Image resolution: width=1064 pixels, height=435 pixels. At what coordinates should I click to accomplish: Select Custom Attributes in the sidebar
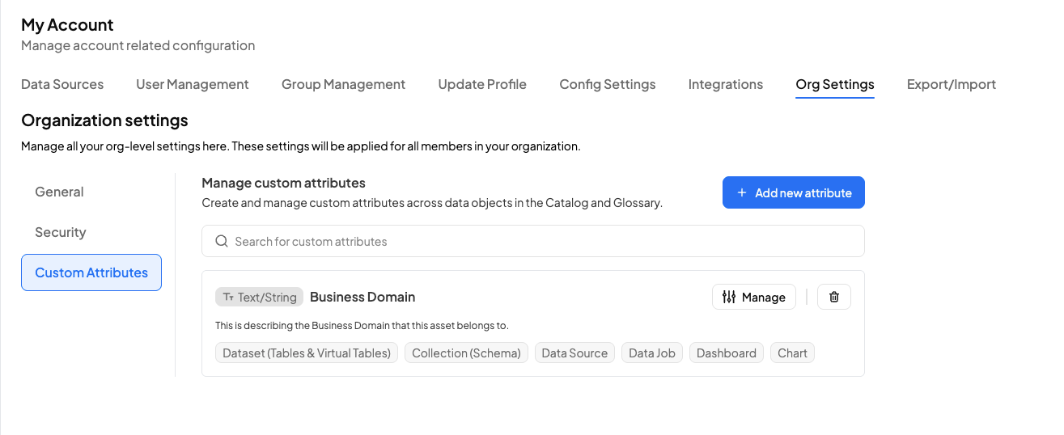pyautogui.click(x=91, y=272)
